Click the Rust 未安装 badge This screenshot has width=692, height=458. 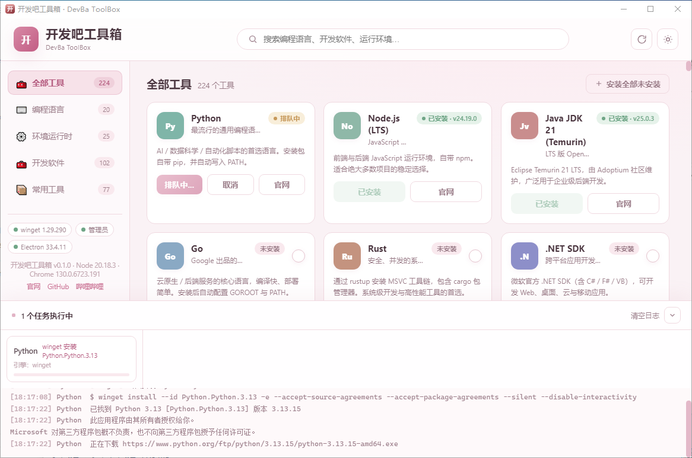point(447,249)
